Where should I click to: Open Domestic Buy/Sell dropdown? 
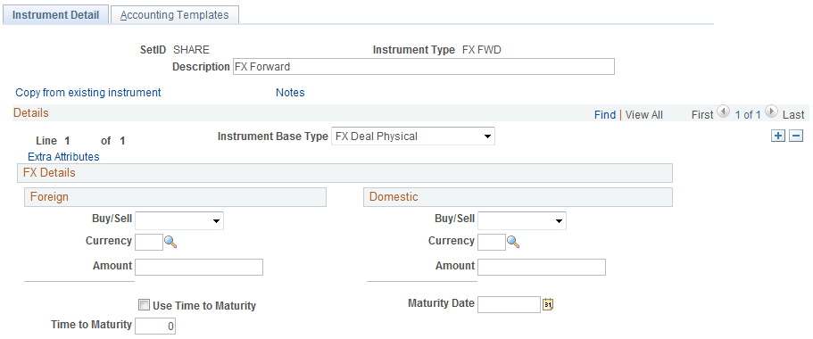(x=521, y=220)
